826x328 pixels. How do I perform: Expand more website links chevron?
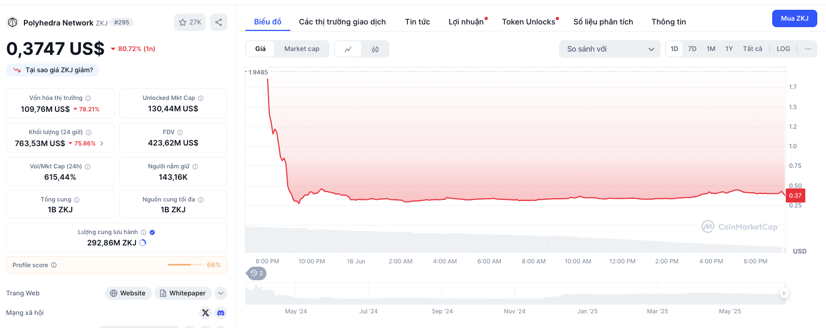click(220, 293)
